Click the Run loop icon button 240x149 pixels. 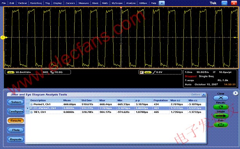(x=221, y=125)
